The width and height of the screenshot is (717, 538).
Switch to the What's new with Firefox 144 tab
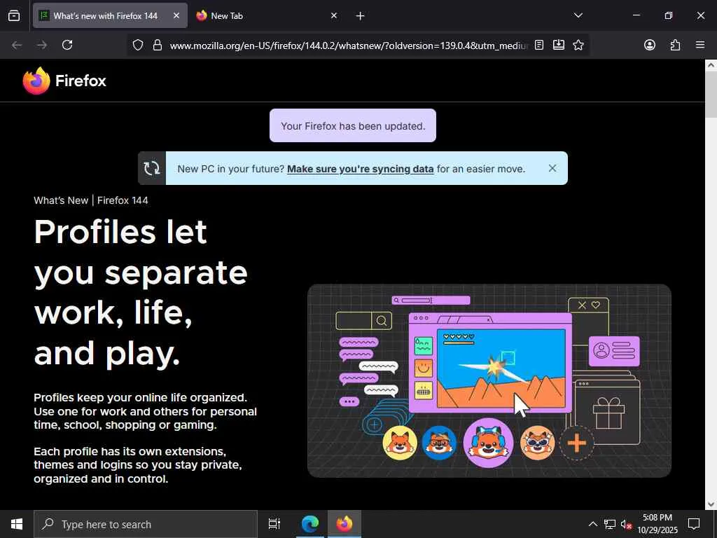pos(110,15)
